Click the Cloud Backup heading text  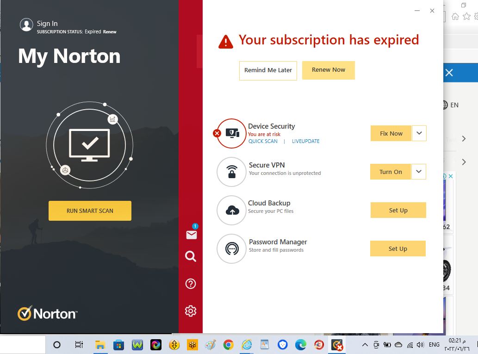pyautogui.click(x=269, y=203)
